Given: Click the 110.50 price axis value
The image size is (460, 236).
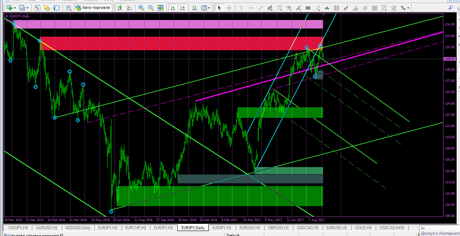Looking at the screenshot, I should 450,204.
